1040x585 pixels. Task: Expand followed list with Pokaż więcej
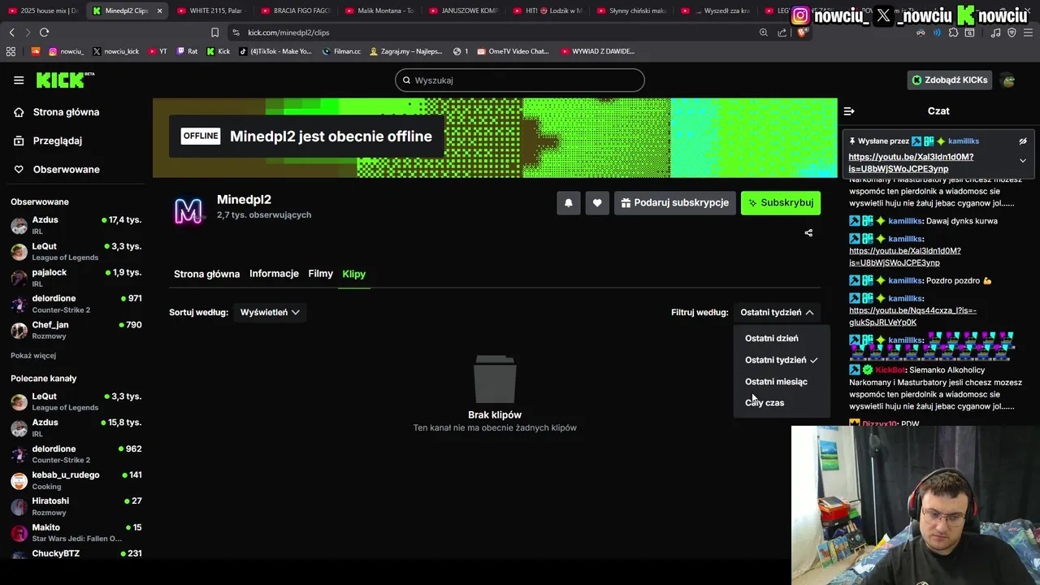tap(33, 356)
